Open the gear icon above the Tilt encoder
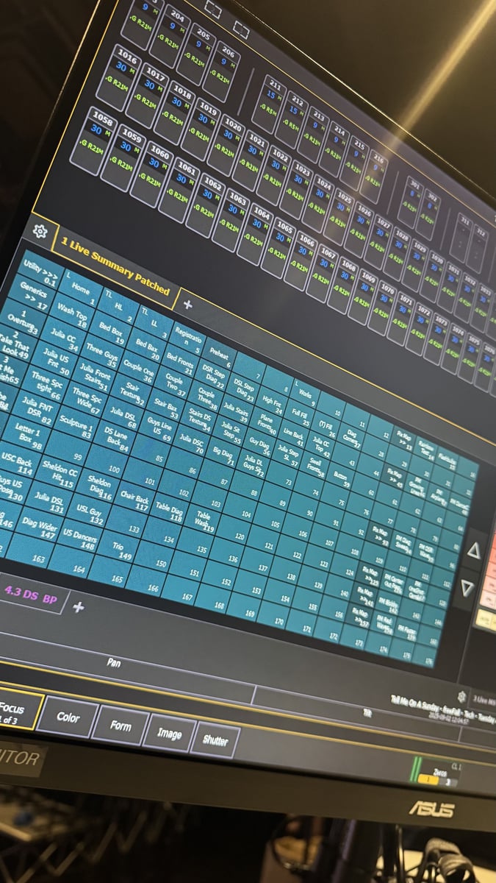The image size is (496, 883). click(x=461, y=695)
